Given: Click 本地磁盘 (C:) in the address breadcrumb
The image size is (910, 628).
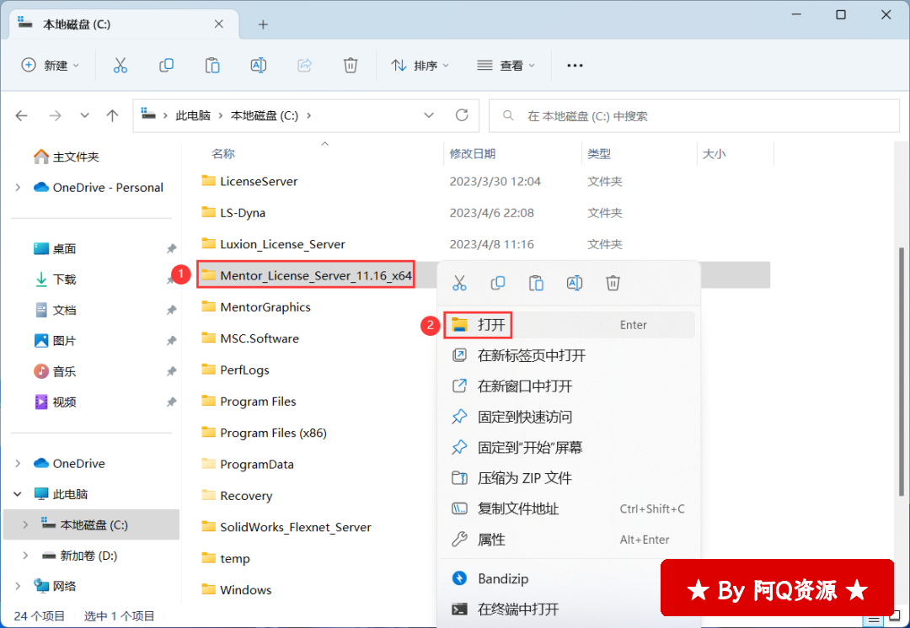Looking at the screenshot, I should tap(265, 116).
